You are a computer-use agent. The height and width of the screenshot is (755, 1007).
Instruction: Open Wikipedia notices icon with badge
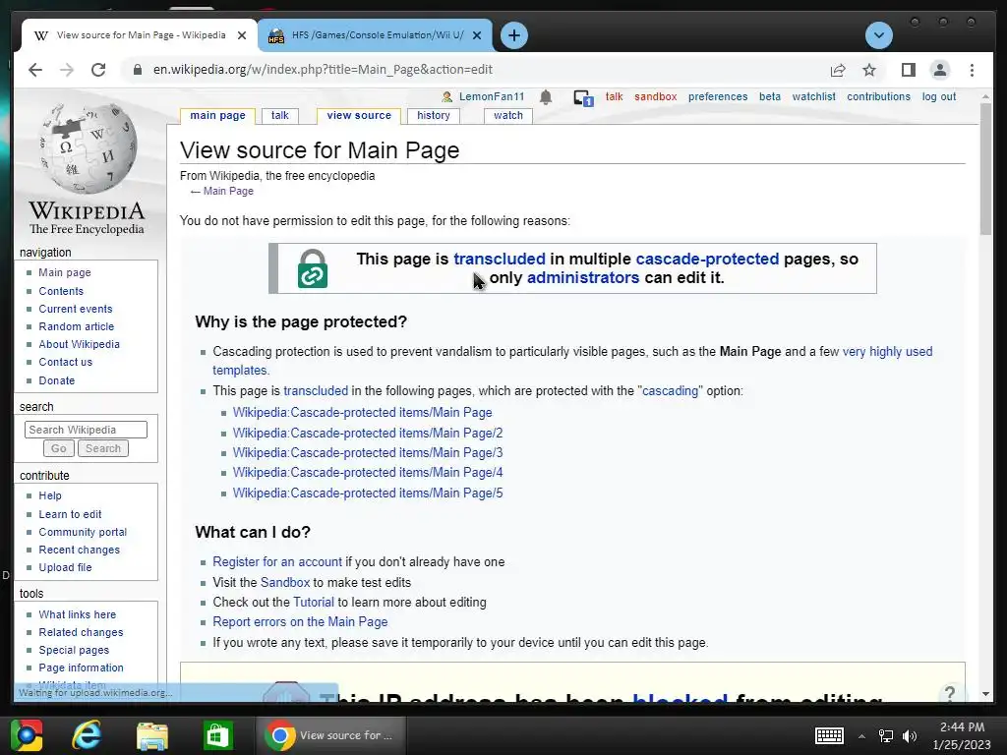click(583, 97)
